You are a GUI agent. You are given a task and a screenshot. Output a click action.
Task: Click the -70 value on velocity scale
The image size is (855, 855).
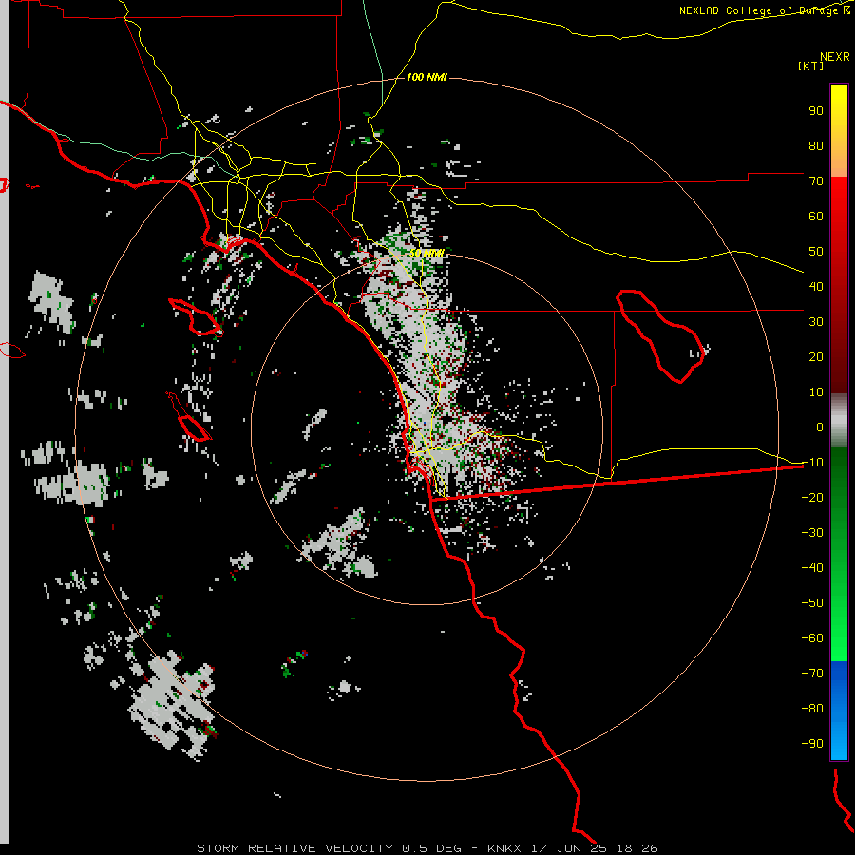[x=812, y=673]
